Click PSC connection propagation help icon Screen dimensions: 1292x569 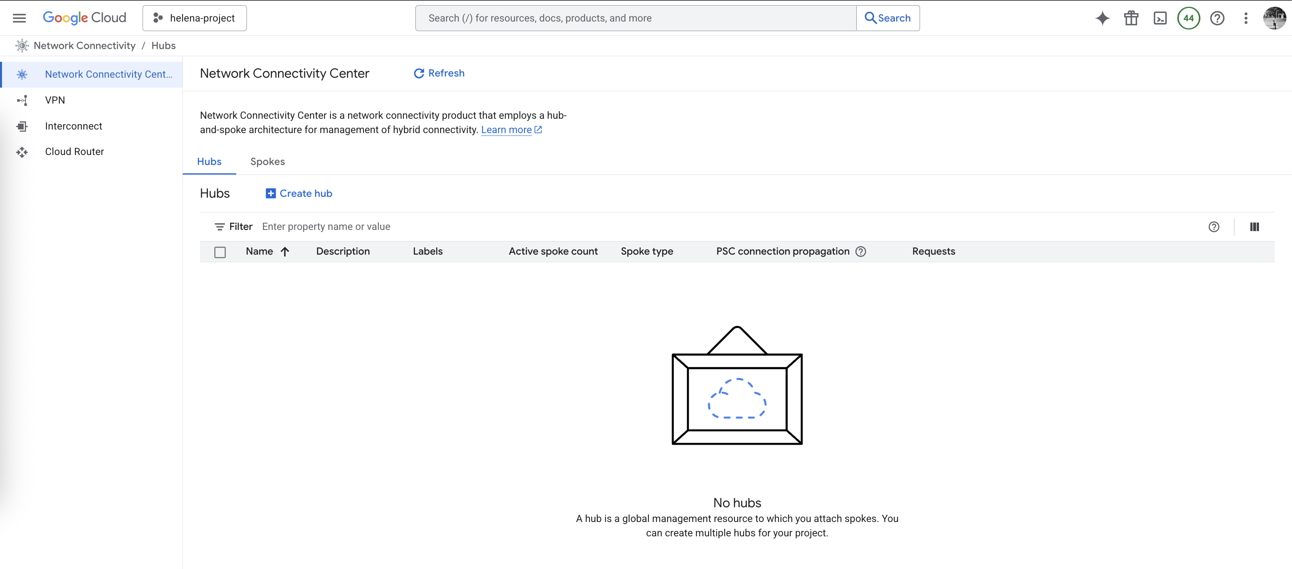[860, 251]
